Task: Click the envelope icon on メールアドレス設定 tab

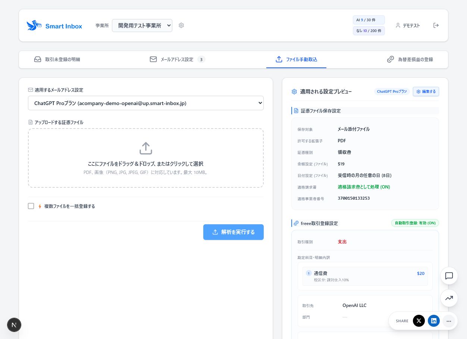Action: tap(153, 59)
